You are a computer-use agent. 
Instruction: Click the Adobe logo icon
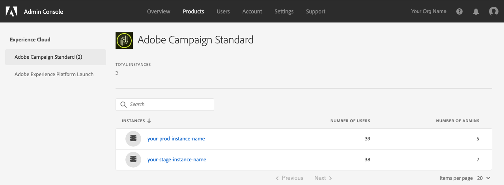(x=11, y=11)
